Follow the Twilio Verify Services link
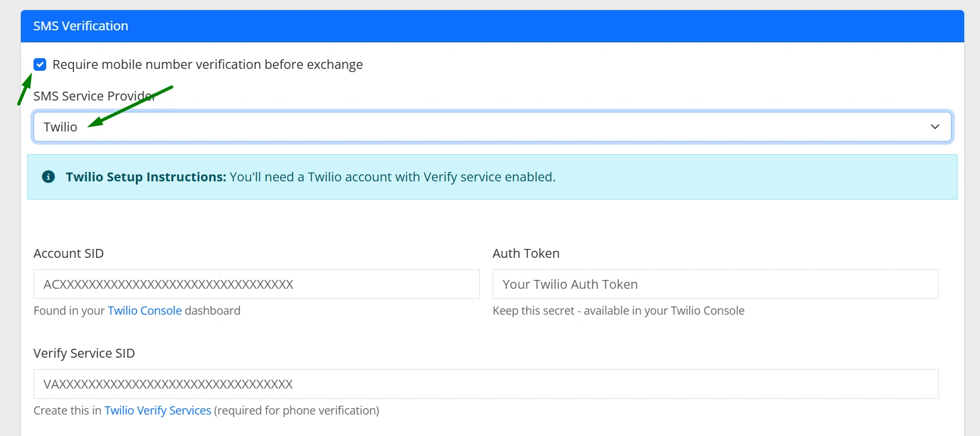980x436 pixels. [x=158, y=411]
